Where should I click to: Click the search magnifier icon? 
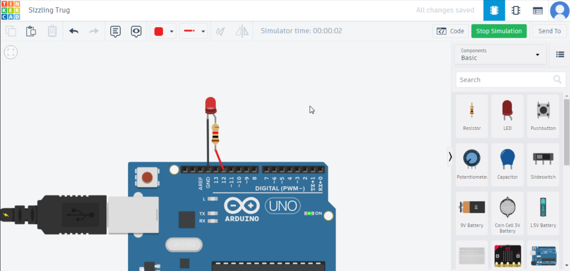pyautogui.click(x=557, y=79)
